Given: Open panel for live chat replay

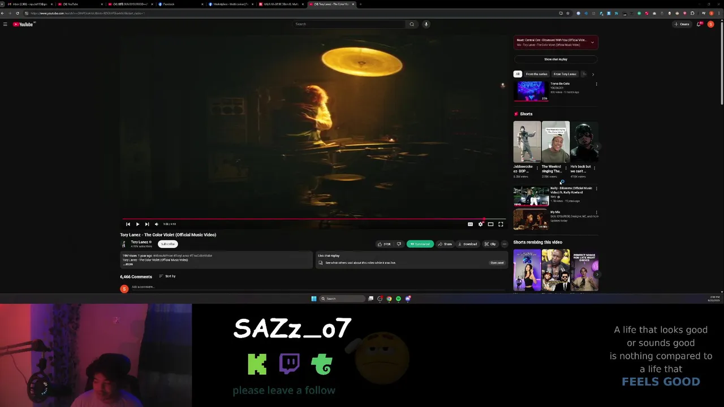Looking at the screenshot, I should point(497,263).
